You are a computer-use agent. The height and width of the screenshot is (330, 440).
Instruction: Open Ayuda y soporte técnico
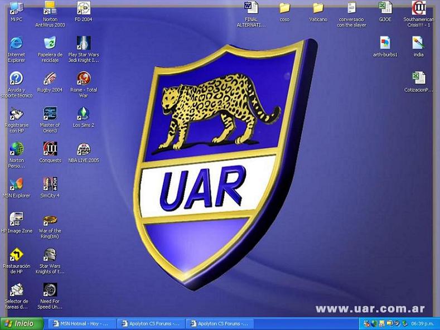(16, 85)
